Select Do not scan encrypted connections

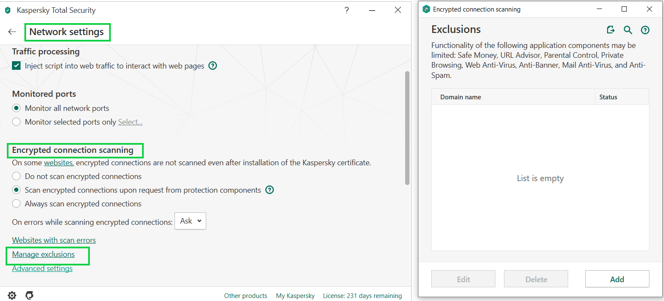tap(16, 176)
